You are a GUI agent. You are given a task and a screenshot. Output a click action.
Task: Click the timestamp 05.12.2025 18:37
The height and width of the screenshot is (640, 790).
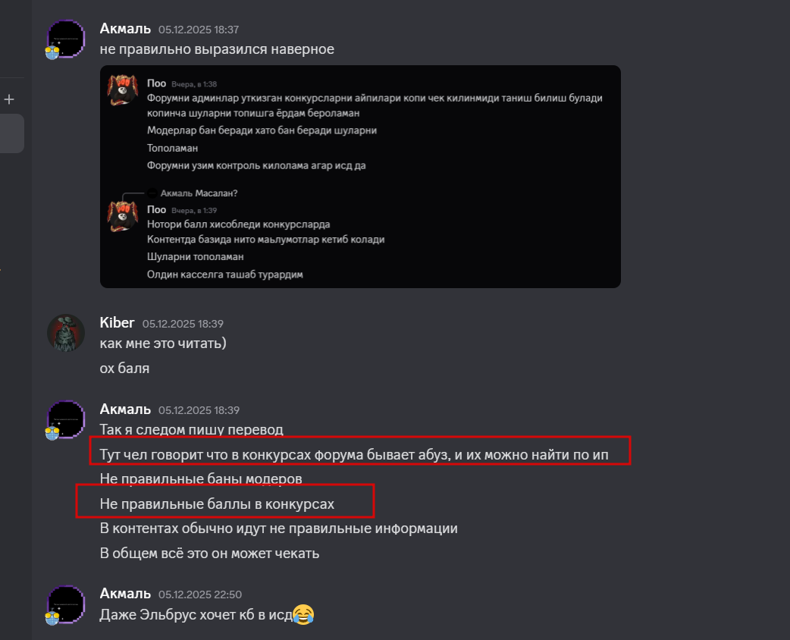point(199,30)
